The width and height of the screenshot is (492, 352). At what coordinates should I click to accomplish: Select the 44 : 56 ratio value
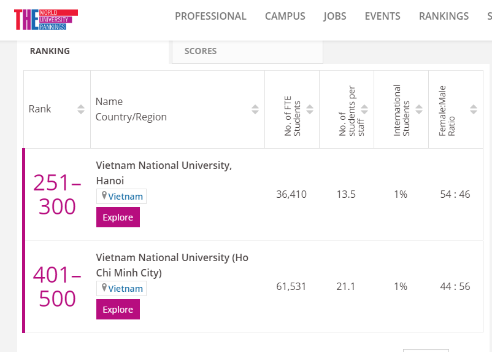click(455, 287)
